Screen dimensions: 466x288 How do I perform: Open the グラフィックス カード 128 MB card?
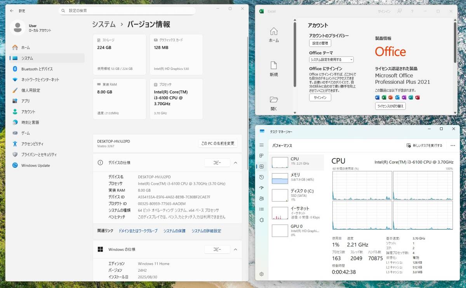[176, 54]
